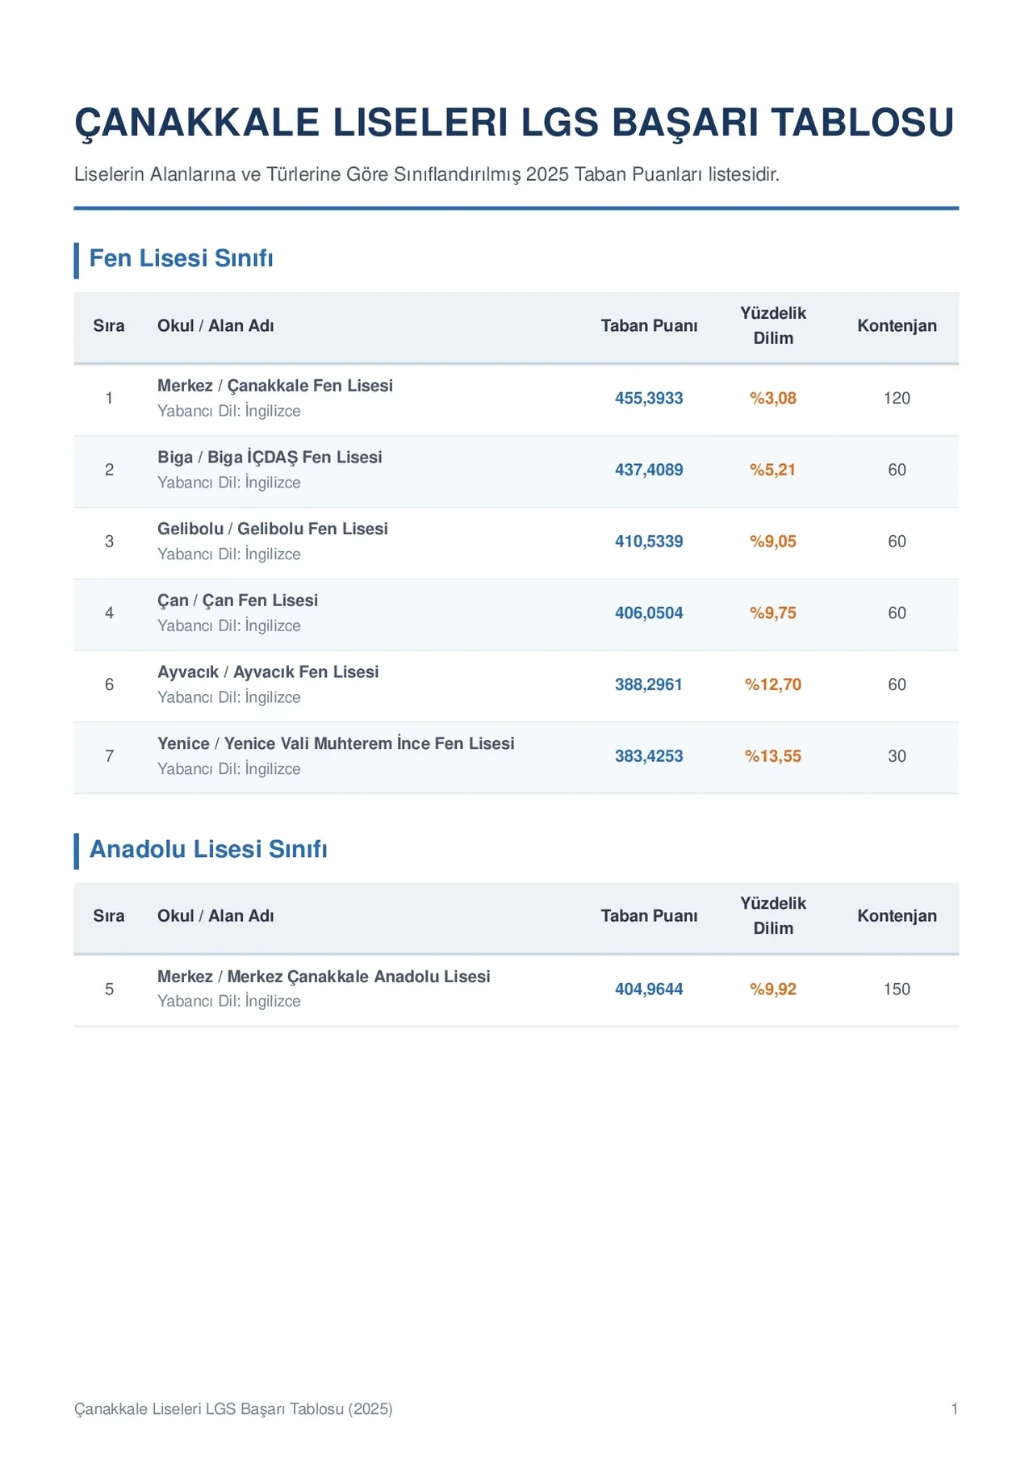Select the Fen Lisesi Sınıfı section heading

(182, 258)
